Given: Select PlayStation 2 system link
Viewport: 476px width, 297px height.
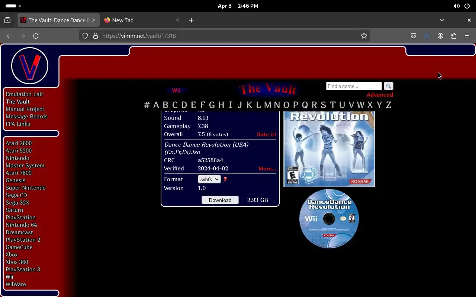Looking at the screenshot, I should coord(23,240).
